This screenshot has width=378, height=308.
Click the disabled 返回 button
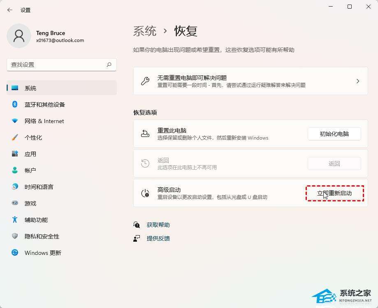click(x=334, y=163)
